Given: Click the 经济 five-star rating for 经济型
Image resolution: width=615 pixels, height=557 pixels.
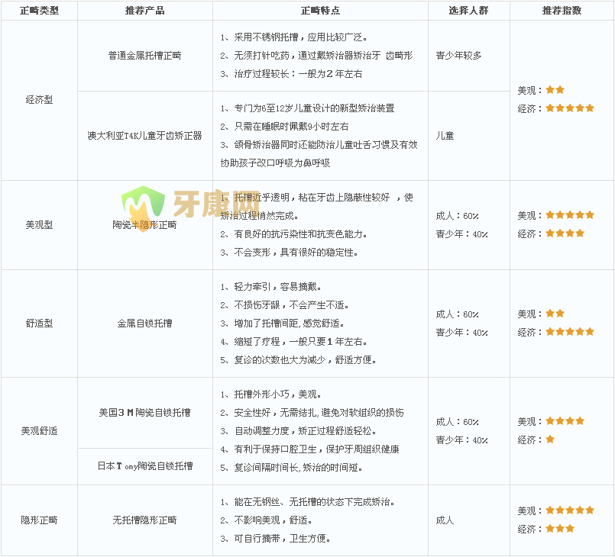Looking at the screenshot, I should [x=570, y=108].
